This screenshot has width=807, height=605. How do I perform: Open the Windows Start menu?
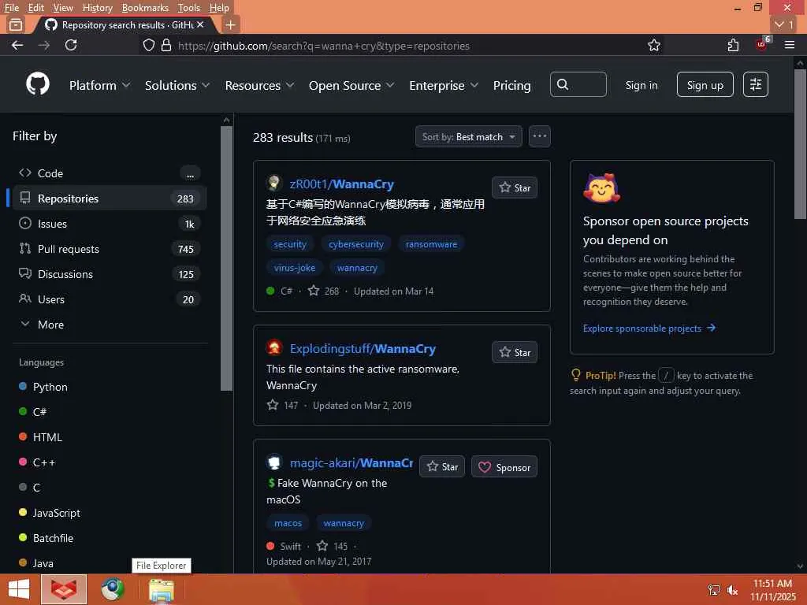pos(19,589)
